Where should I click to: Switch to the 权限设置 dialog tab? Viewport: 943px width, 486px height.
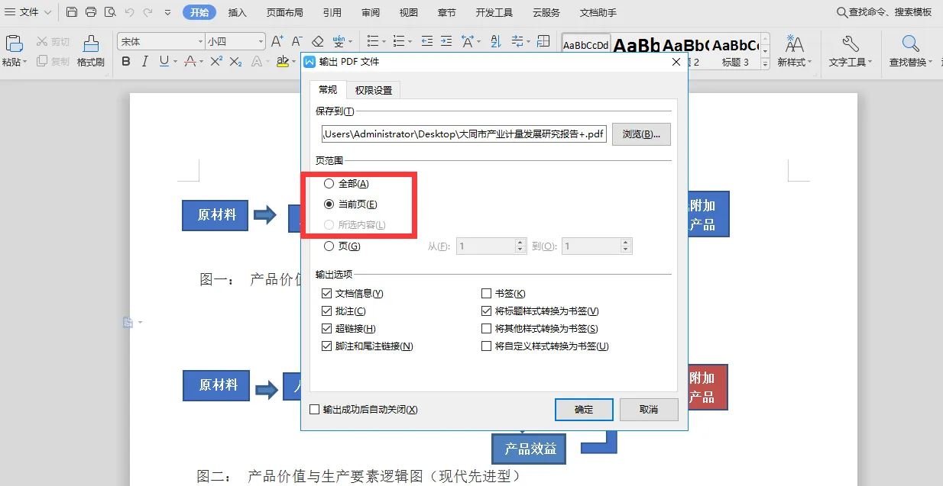point(374,90)
